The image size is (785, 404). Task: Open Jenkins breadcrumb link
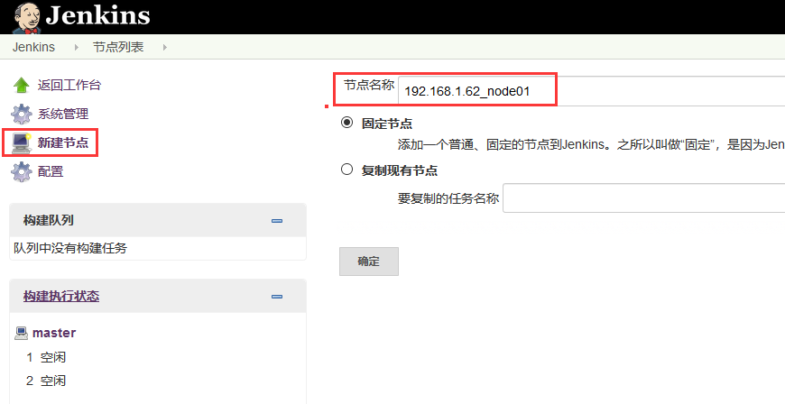tap(33, 47)
